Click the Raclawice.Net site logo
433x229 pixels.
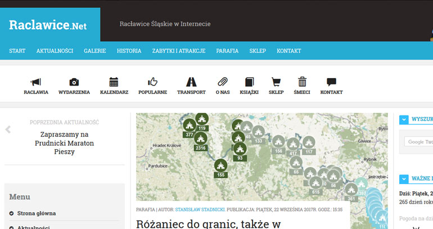coord(48,25)
